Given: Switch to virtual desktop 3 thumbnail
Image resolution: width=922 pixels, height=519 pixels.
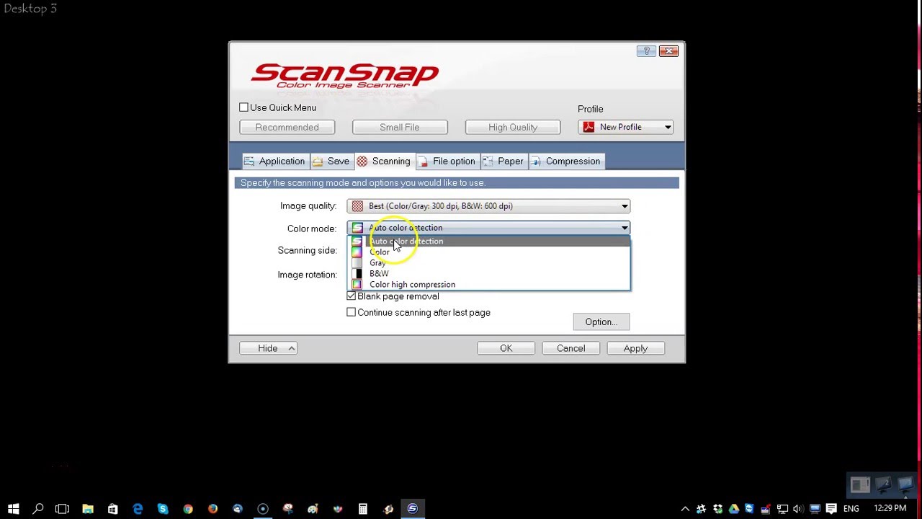Looking at the screenshot, I should [905, 486].
